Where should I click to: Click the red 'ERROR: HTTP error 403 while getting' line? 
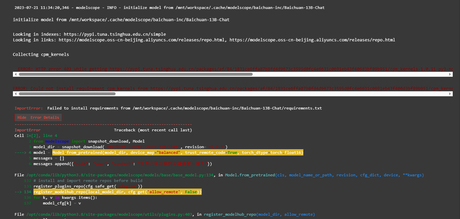[235, 69]
